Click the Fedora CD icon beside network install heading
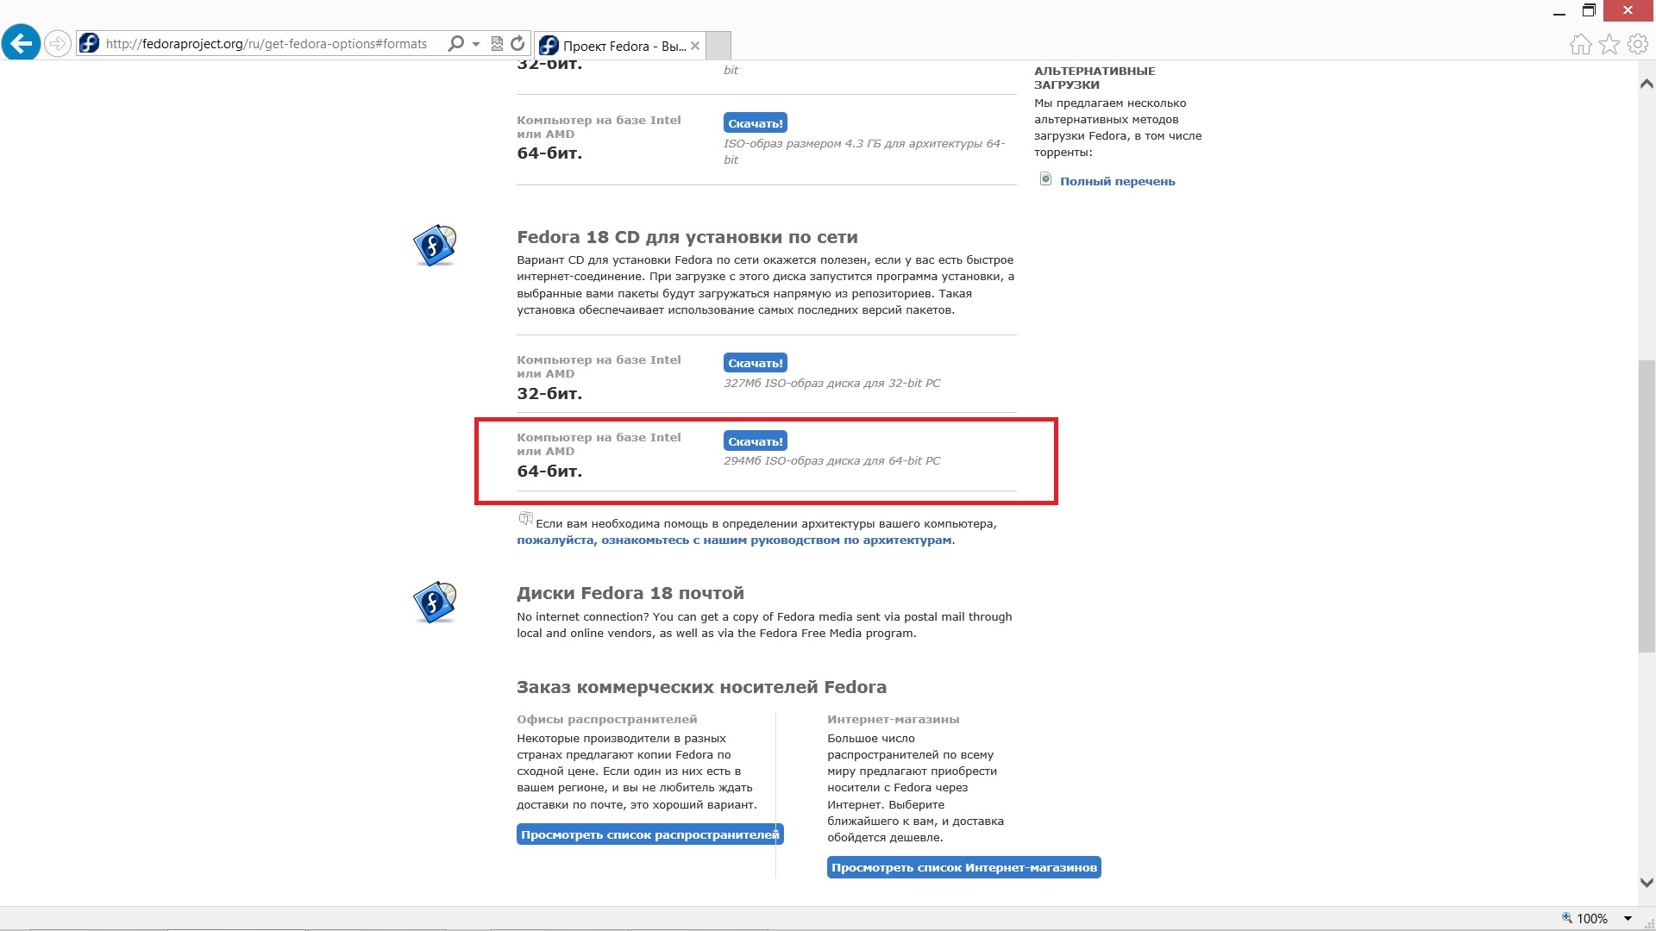Image resolution: width=1656 pixels, height=931 pixels. (x=435, y=246)
